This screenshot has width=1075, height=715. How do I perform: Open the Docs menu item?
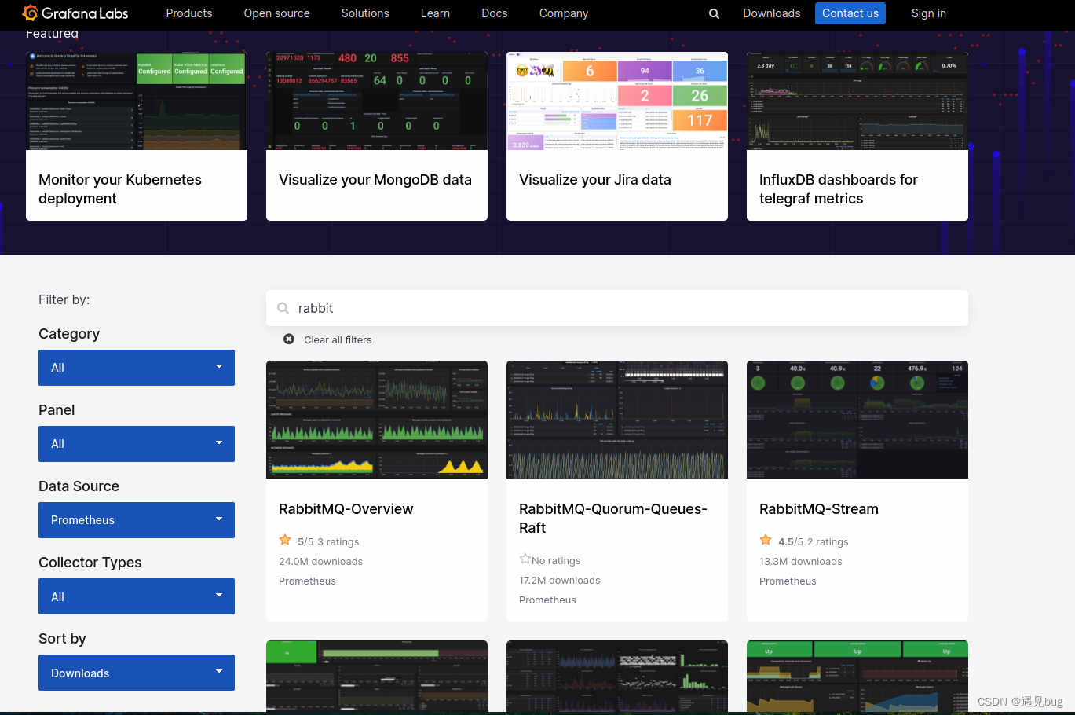pos(495,13)
